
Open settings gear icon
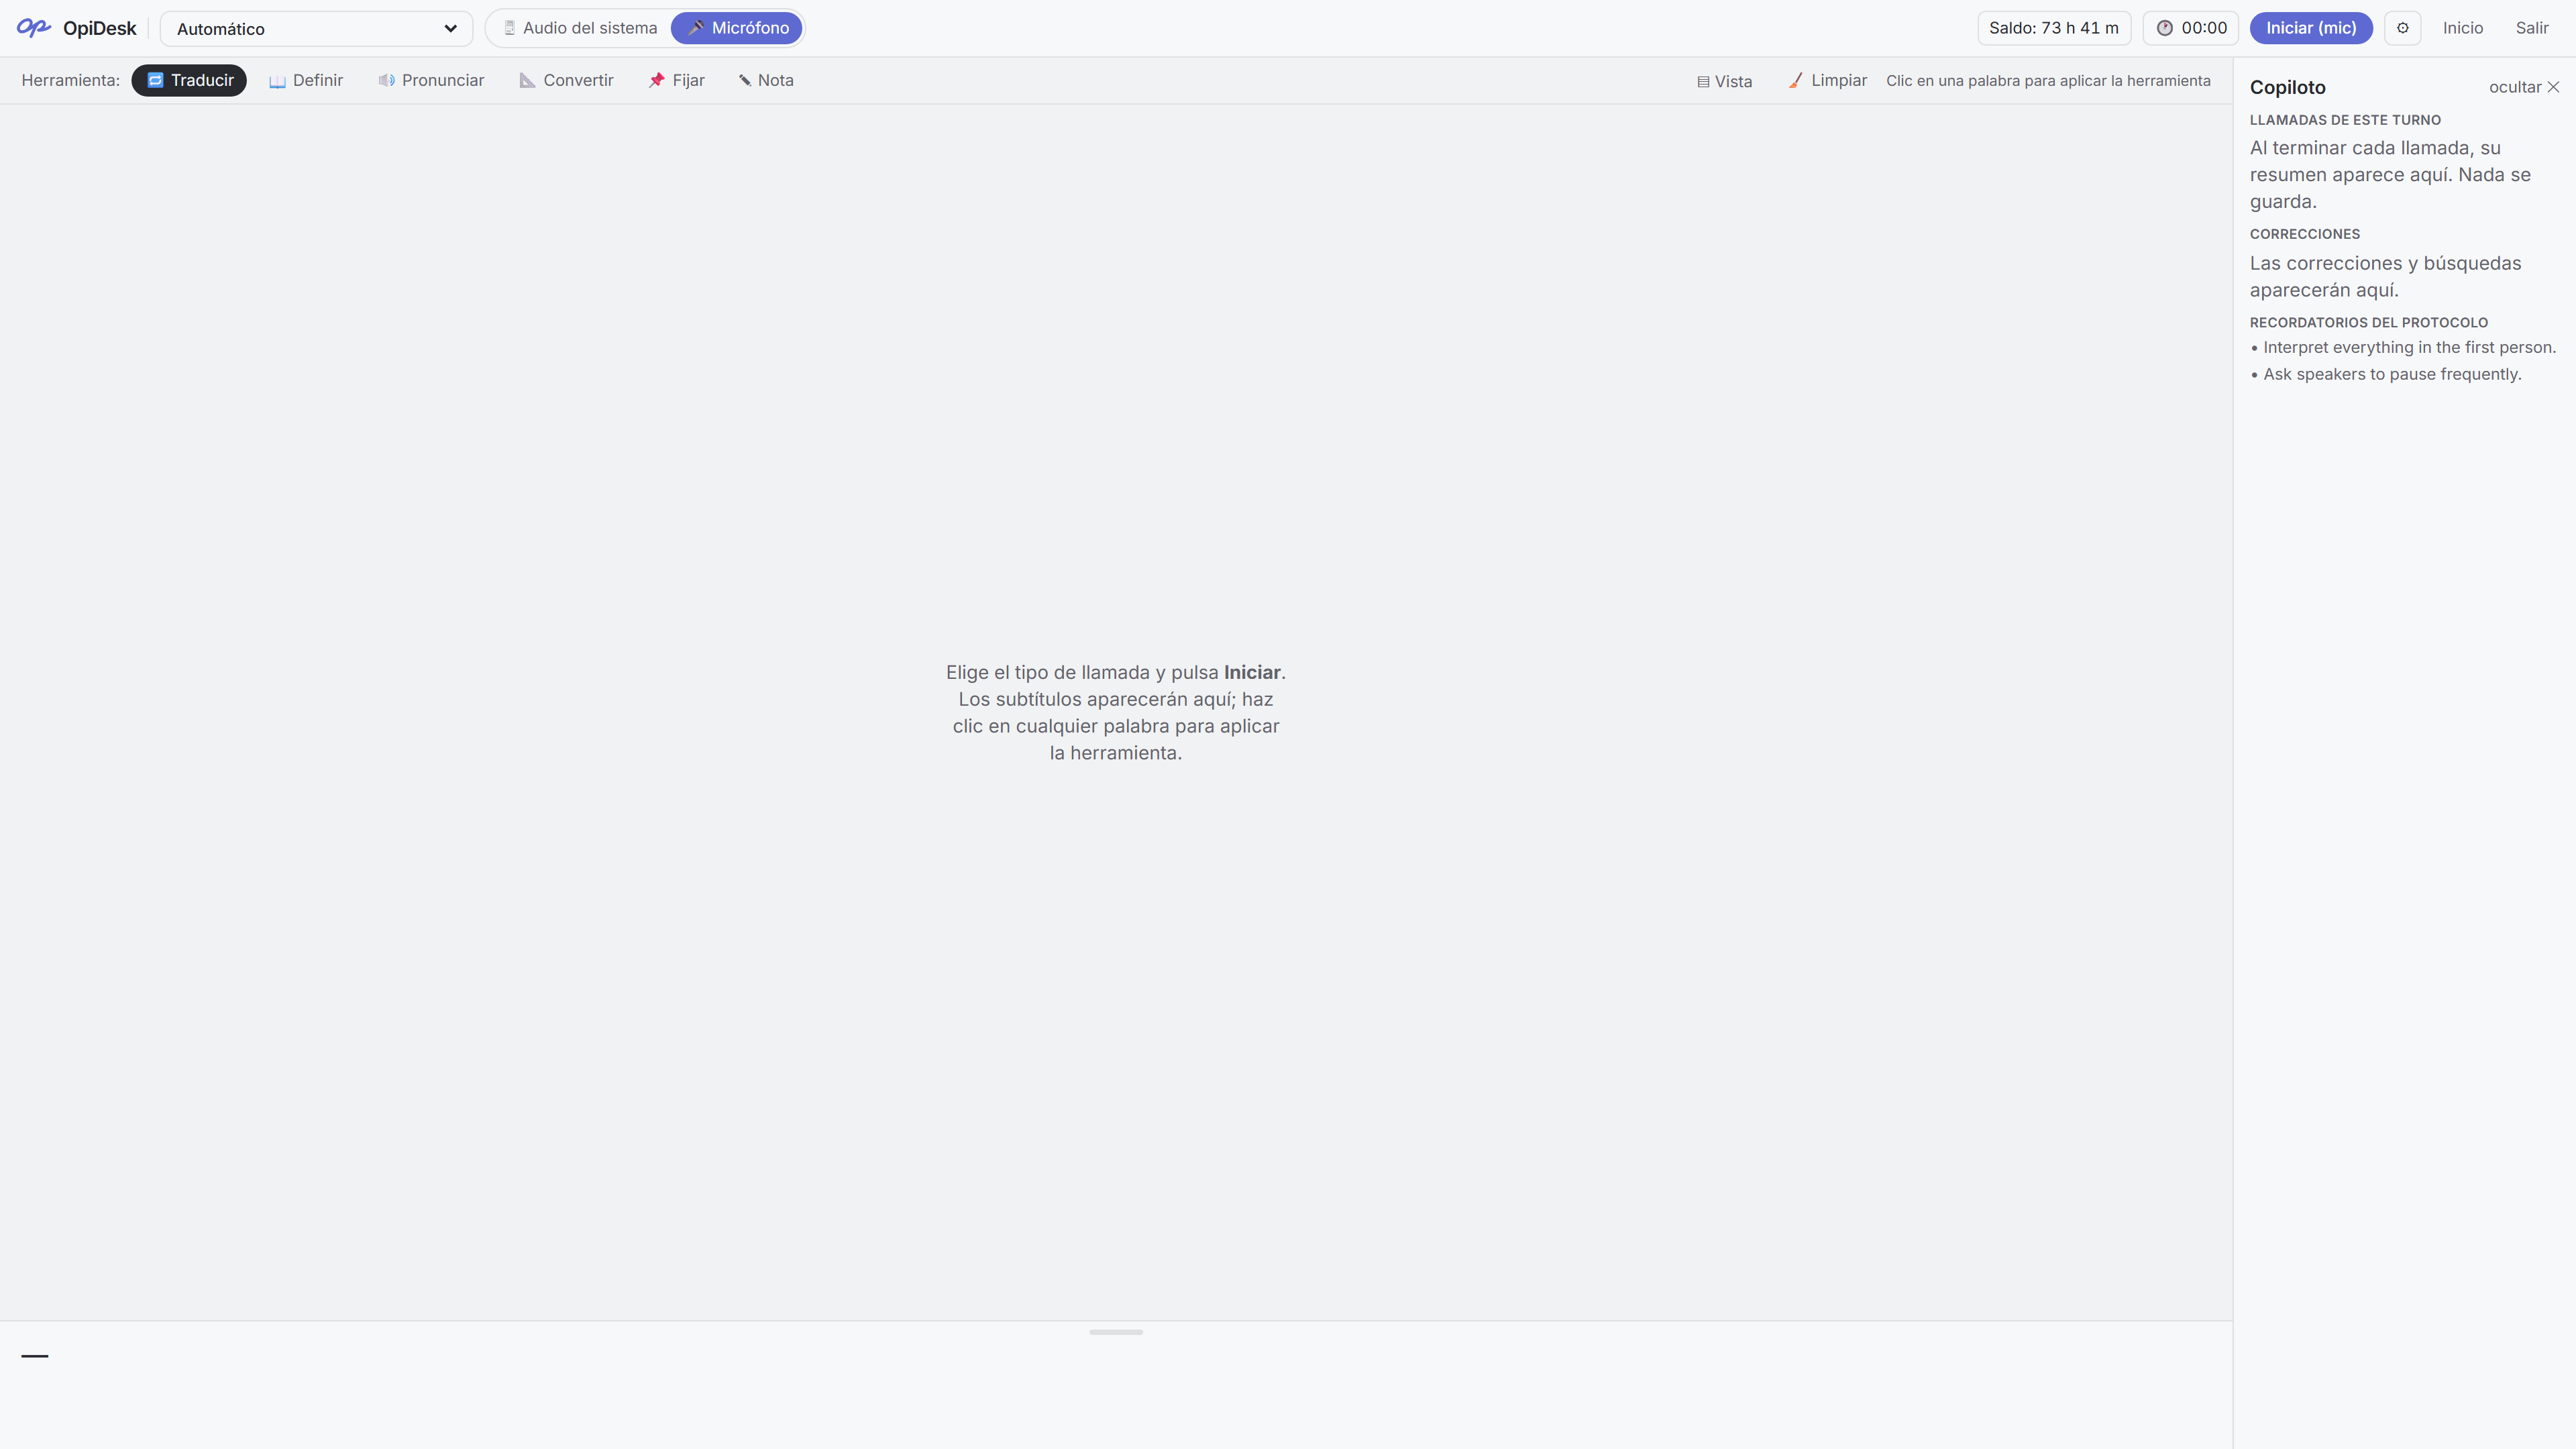coord(2402,28)
